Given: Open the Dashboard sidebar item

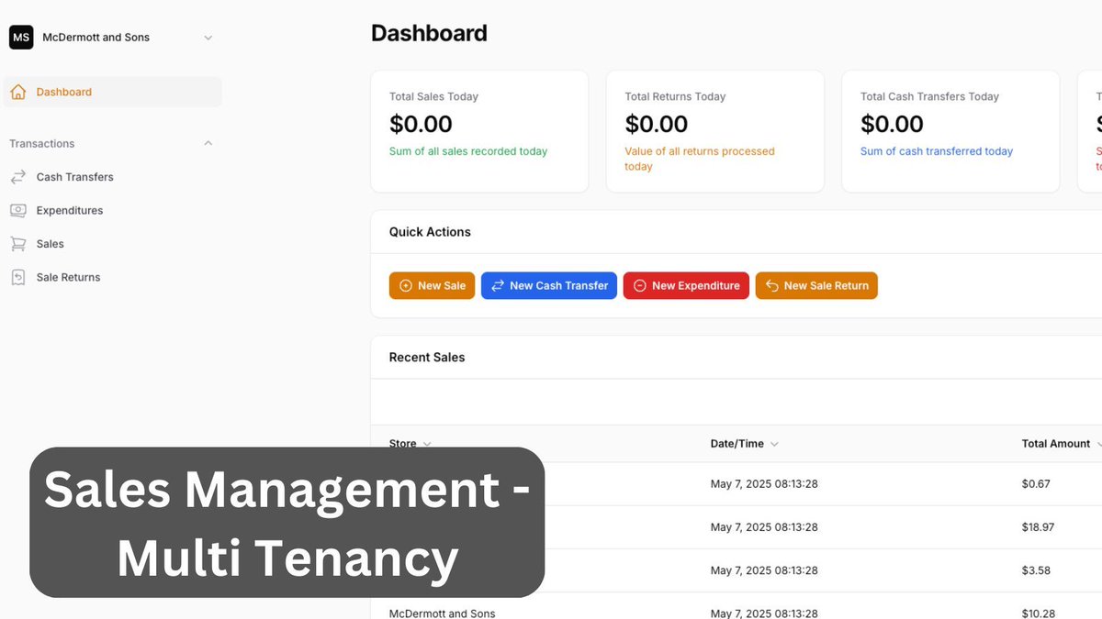Looking at the screenshot, I should [112, 92].
